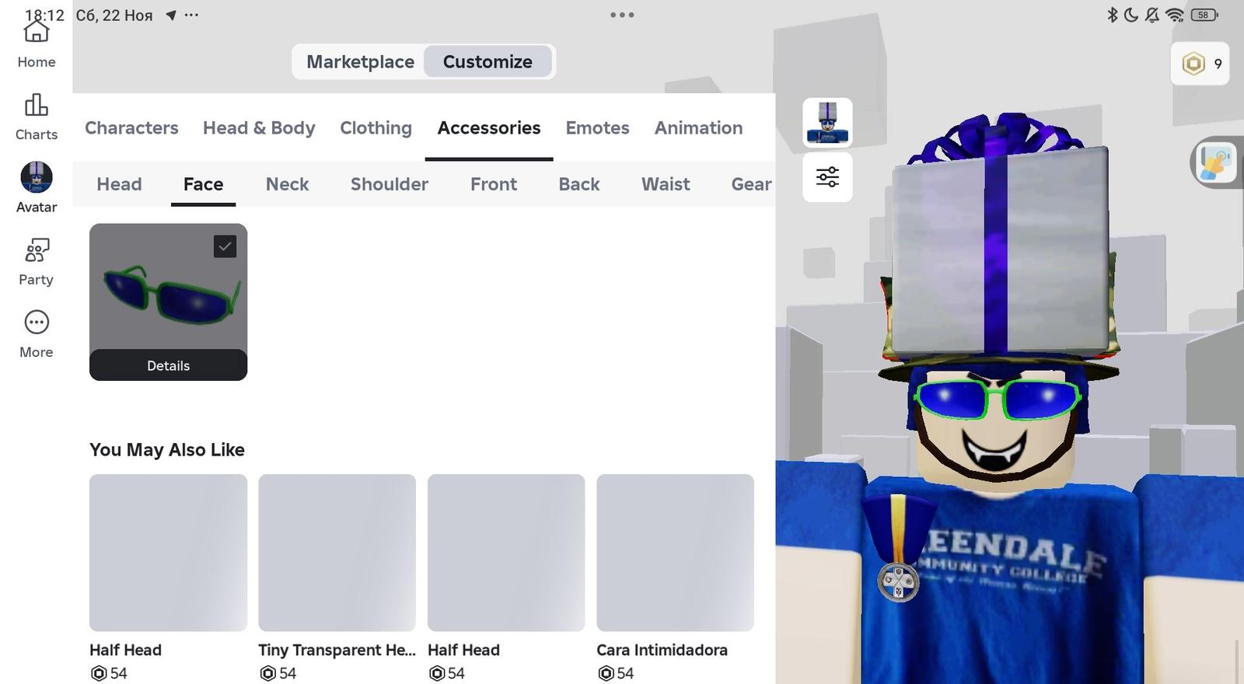Open the three-dot menu at top center
Image resolution: width=1244 pixels, height=684 pixels.
(622, 15)
